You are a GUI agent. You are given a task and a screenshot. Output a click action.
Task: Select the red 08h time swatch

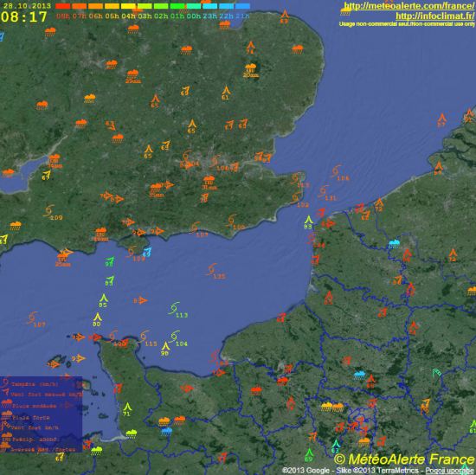[x=63, y=6]
